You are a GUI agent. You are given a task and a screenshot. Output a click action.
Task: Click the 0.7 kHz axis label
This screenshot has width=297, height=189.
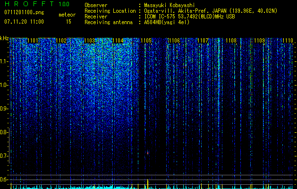pos(4,156)
